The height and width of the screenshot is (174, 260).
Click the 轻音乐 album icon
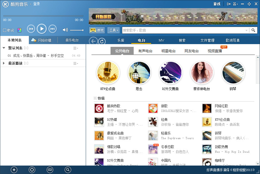tap(153, 136)
